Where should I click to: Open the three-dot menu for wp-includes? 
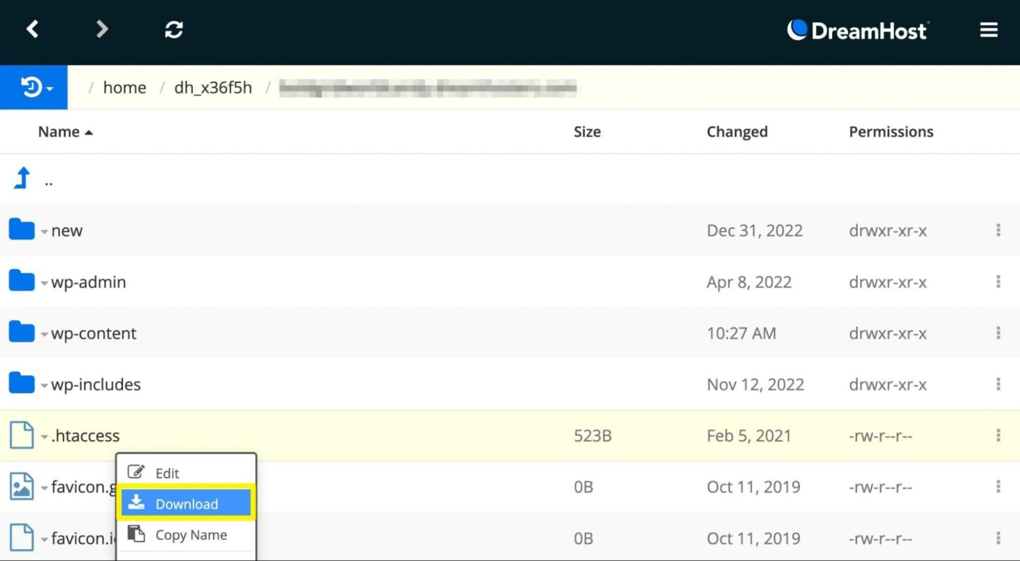(x=998, y=384)
